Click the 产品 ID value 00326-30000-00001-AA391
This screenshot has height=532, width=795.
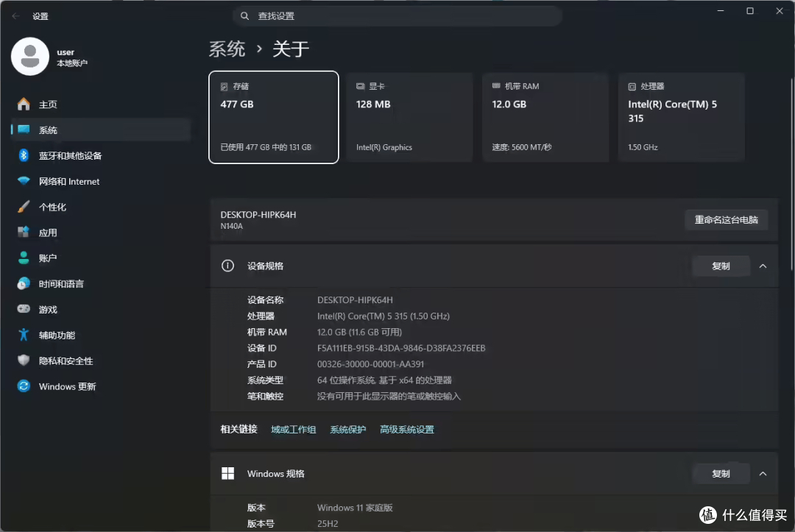click(x=370, y=363)
